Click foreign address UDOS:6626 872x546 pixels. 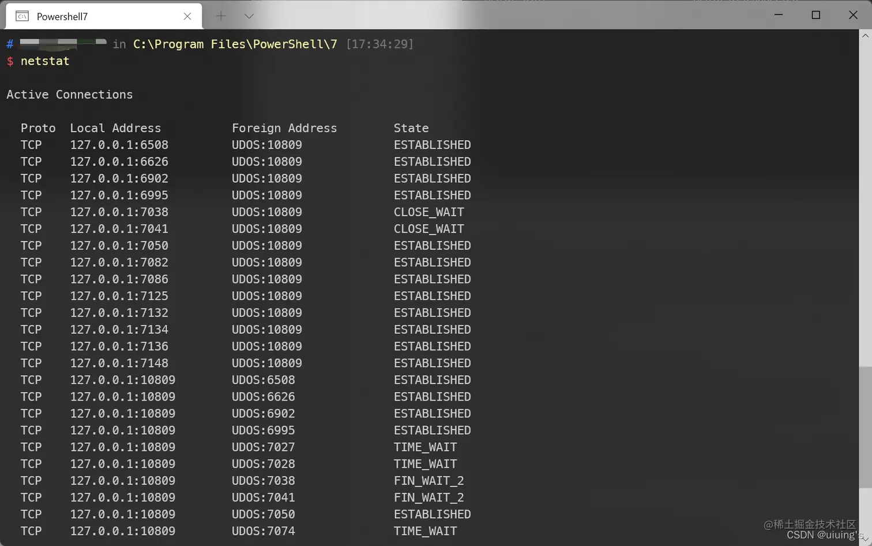point(264,397)
